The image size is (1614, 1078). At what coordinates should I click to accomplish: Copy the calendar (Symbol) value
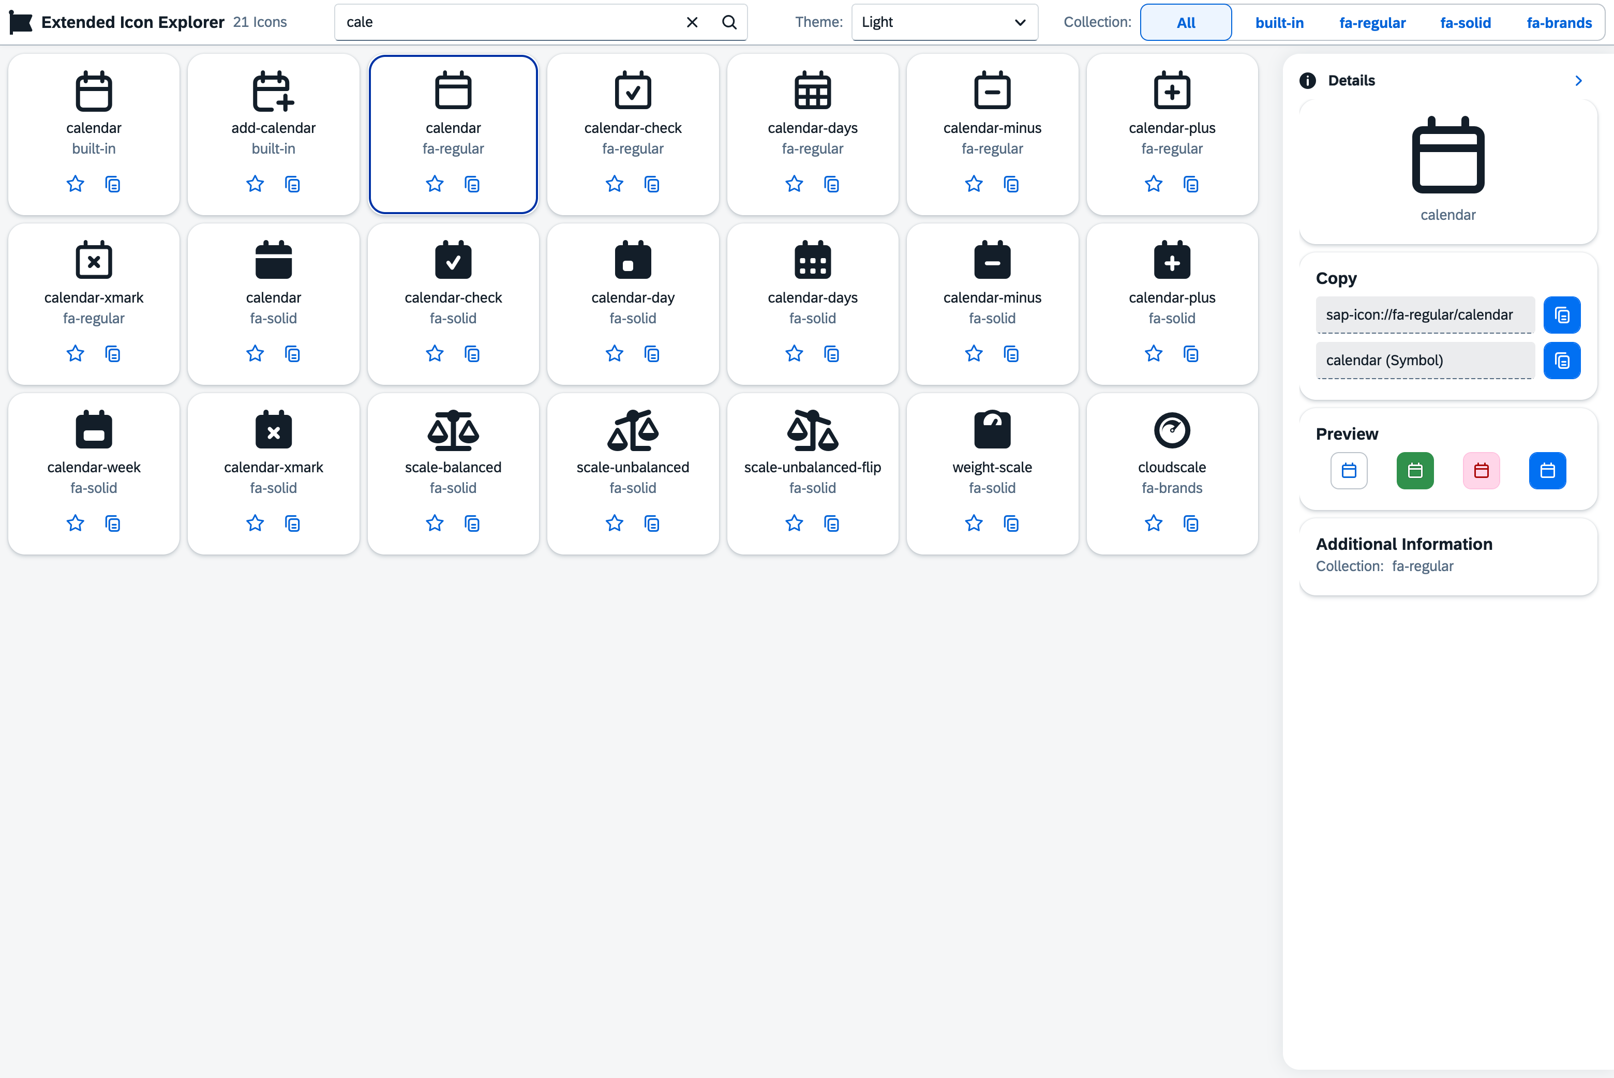[1562, 360]
